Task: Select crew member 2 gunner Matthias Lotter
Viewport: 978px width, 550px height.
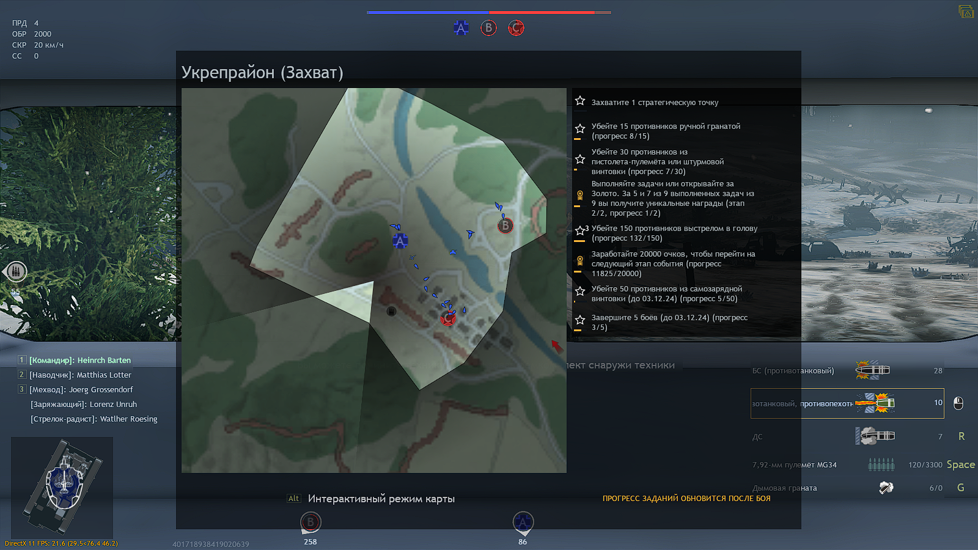Action: [75, 375]
